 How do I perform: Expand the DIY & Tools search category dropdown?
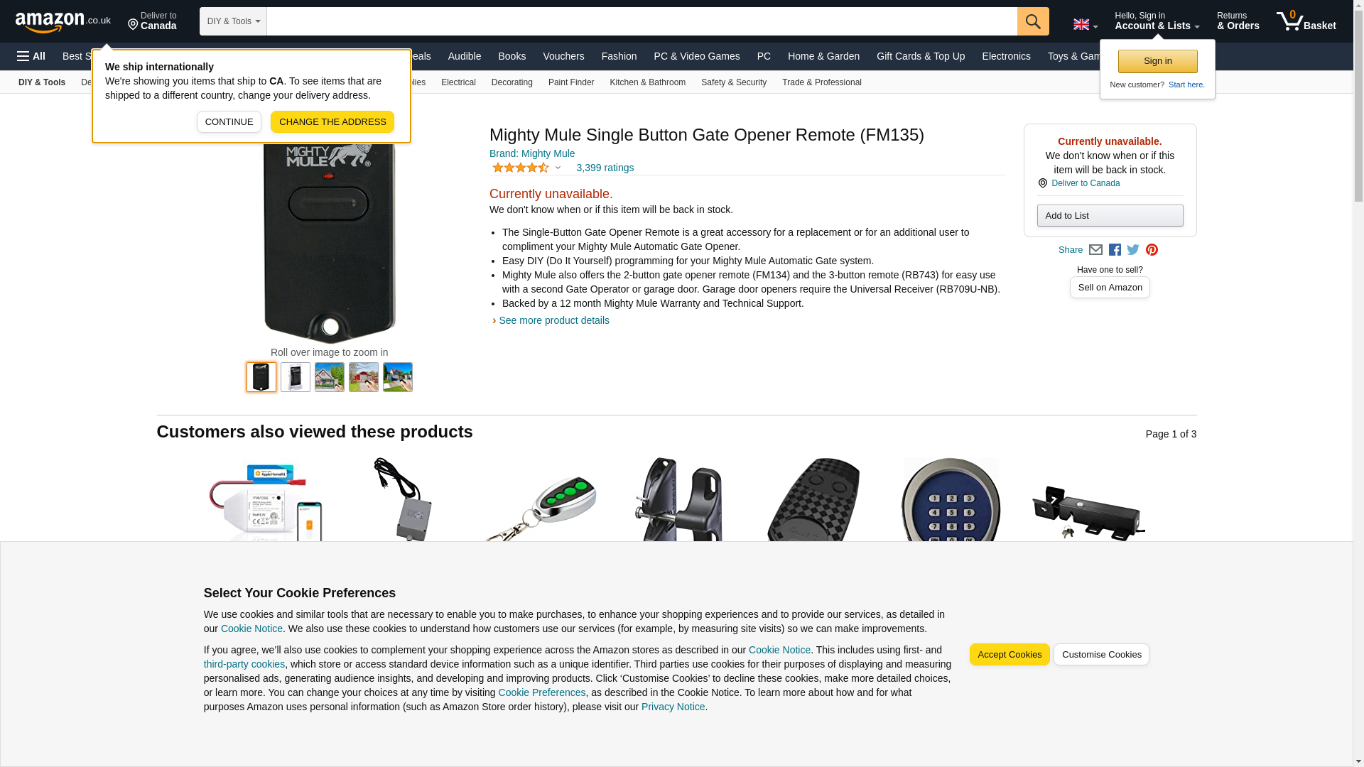[233, 21]
